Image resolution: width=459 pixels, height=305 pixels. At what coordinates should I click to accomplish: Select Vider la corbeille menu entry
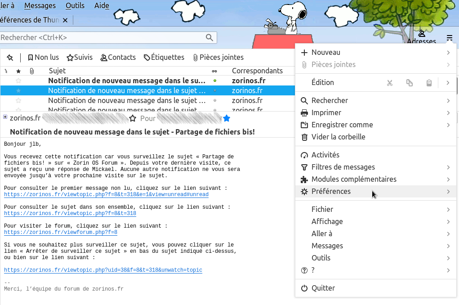tap(338, 137)
